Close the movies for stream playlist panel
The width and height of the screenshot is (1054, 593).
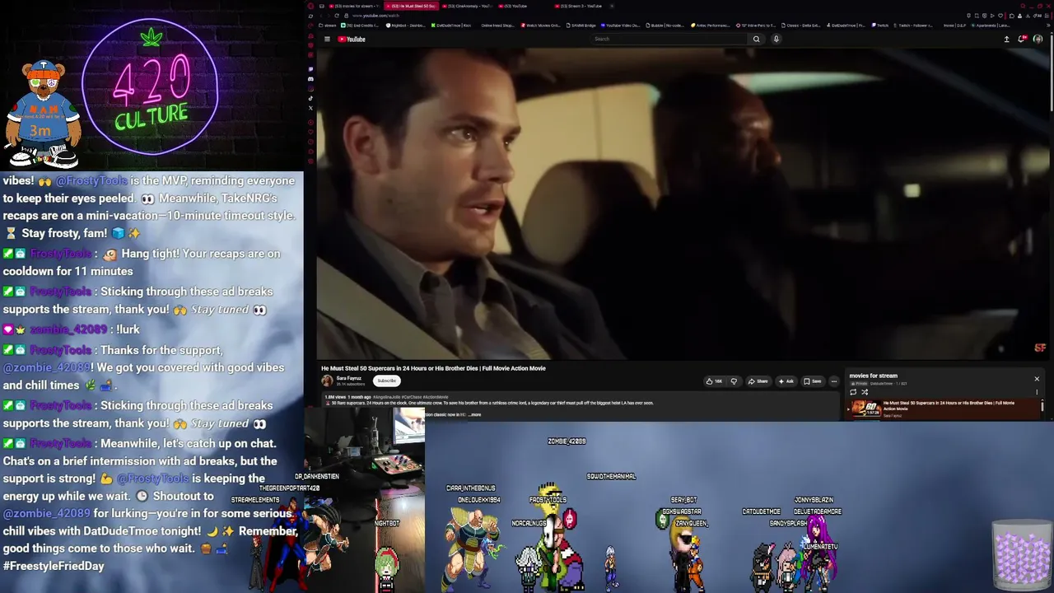pos(1037,379)
